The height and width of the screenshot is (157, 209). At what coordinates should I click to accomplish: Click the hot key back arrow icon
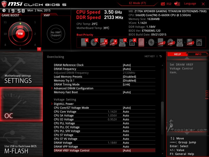tap(161, 56)
